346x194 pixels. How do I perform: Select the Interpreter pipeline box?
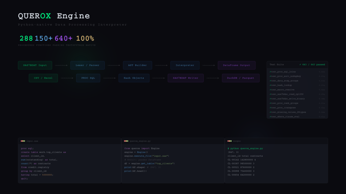[185, 65]
